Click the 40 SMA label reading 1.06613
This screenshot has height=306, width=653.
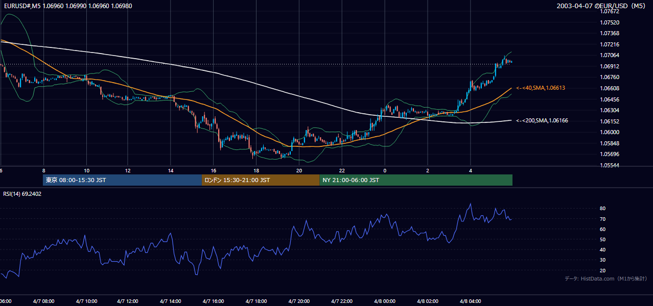point(541,88)
